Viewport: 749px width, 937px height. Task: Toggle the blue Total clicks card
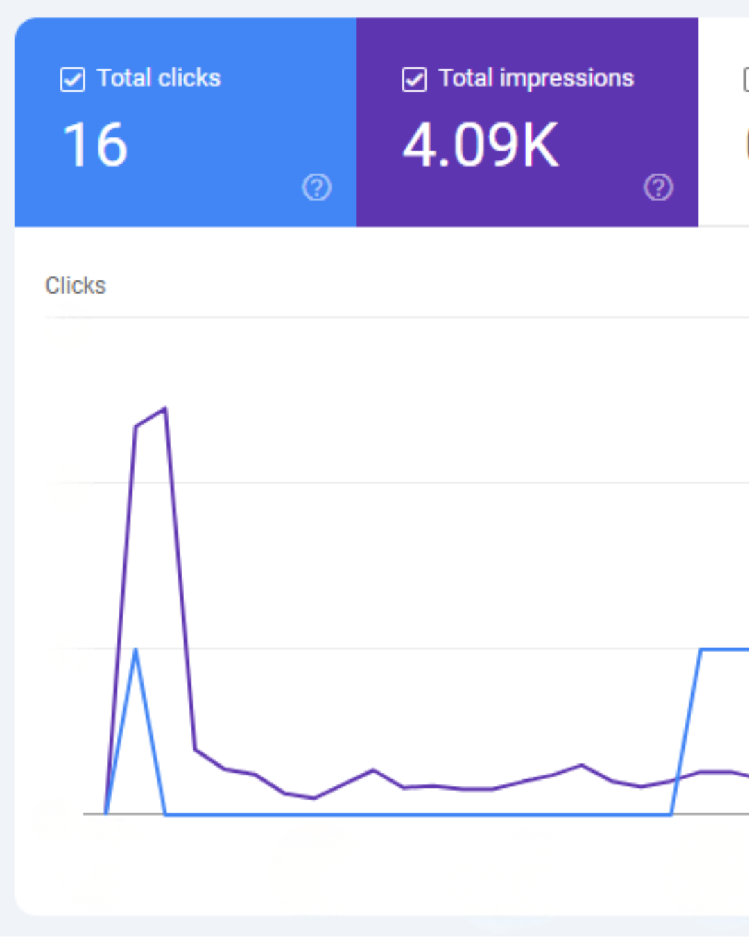pos(185,121)
